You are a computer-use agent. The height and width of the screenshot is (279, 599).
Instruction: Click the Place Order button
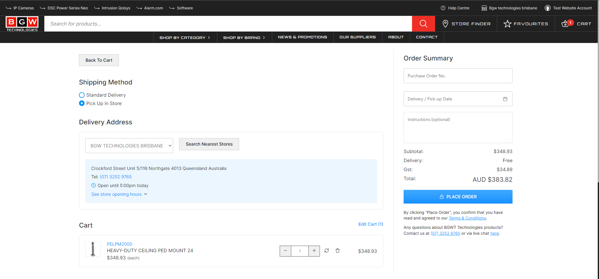[458, 197]
